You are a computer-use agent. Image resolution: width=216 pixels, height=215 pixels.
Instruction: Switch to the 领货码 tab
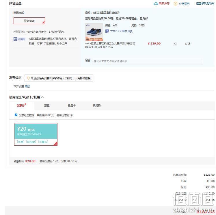click(x=96, y=105)
